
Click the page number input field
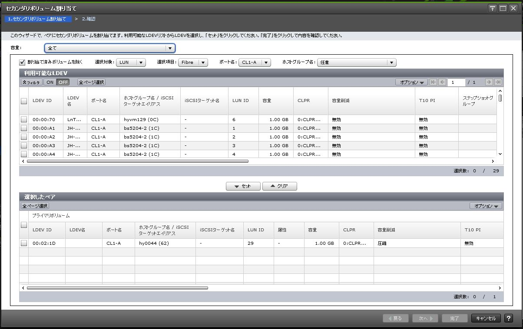(x=457, y=82)
